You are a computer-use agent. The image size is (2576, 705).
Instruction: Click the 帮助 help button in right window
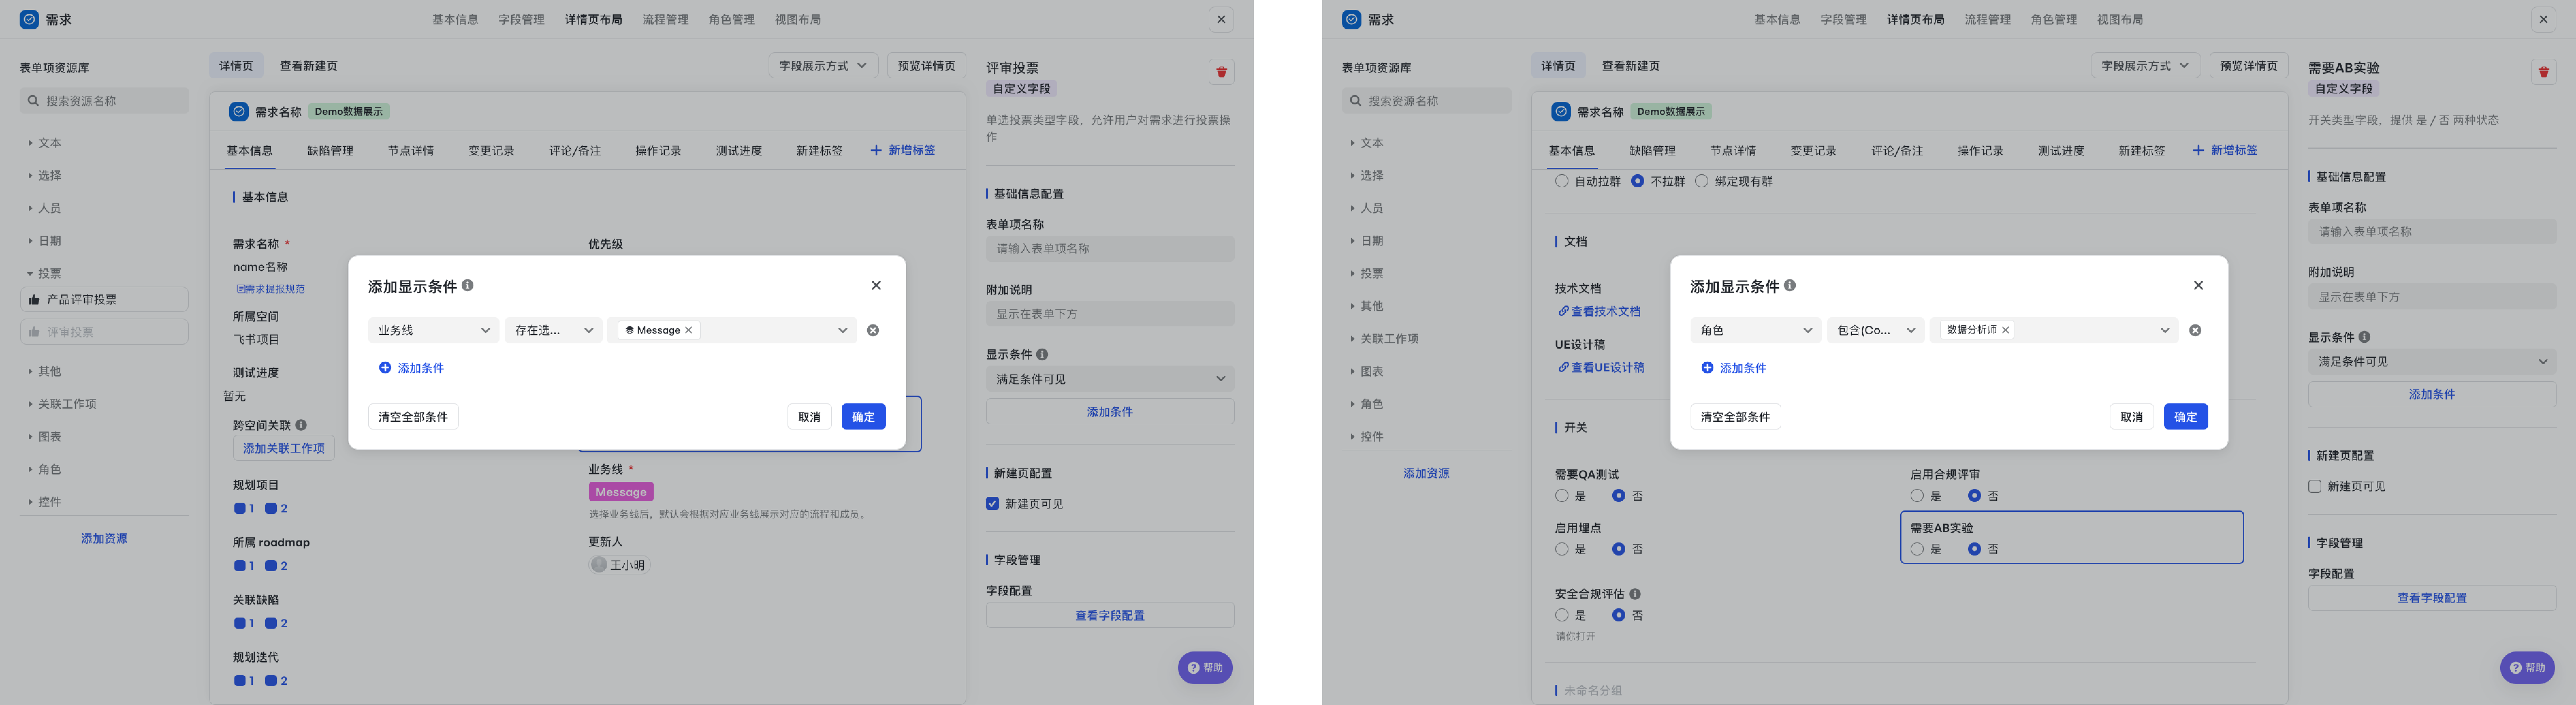point(2527,668)
